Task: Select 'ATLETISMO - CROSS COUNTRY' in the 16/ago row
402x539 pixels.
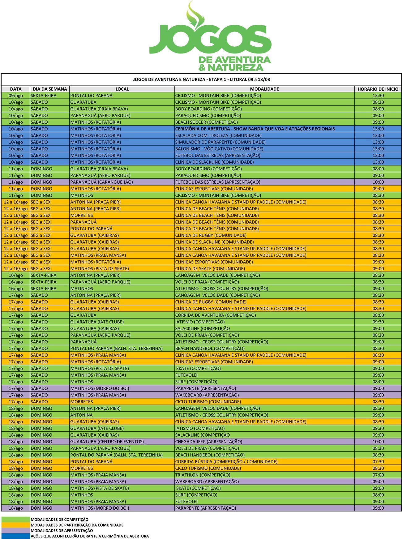Action: pyautogui.click(x=264, y=289)
